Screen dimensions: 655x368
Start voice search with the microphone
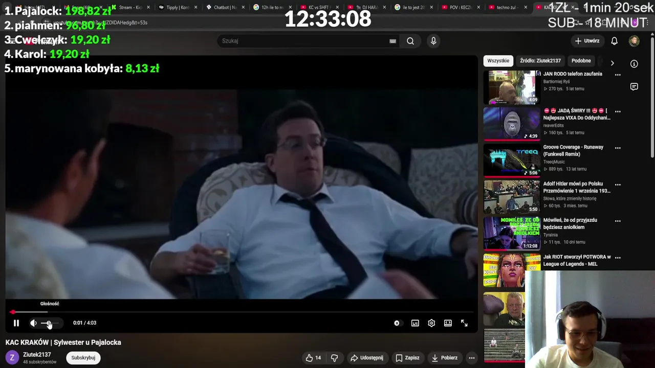click(x=433, y=41)
